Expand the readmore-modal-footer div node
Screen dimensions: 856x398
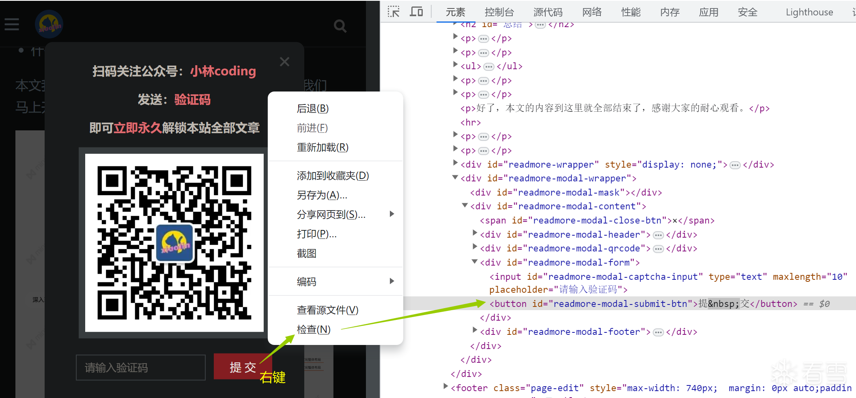tap(475, 330)
